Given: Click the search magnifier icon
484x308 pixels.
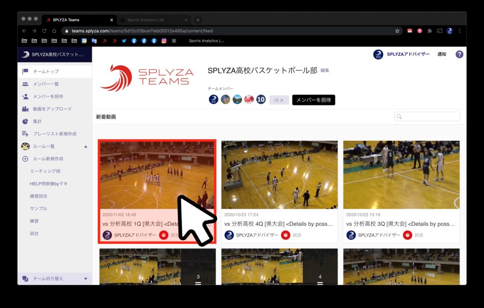Looking at the screenshot, I should pos(399,117).
